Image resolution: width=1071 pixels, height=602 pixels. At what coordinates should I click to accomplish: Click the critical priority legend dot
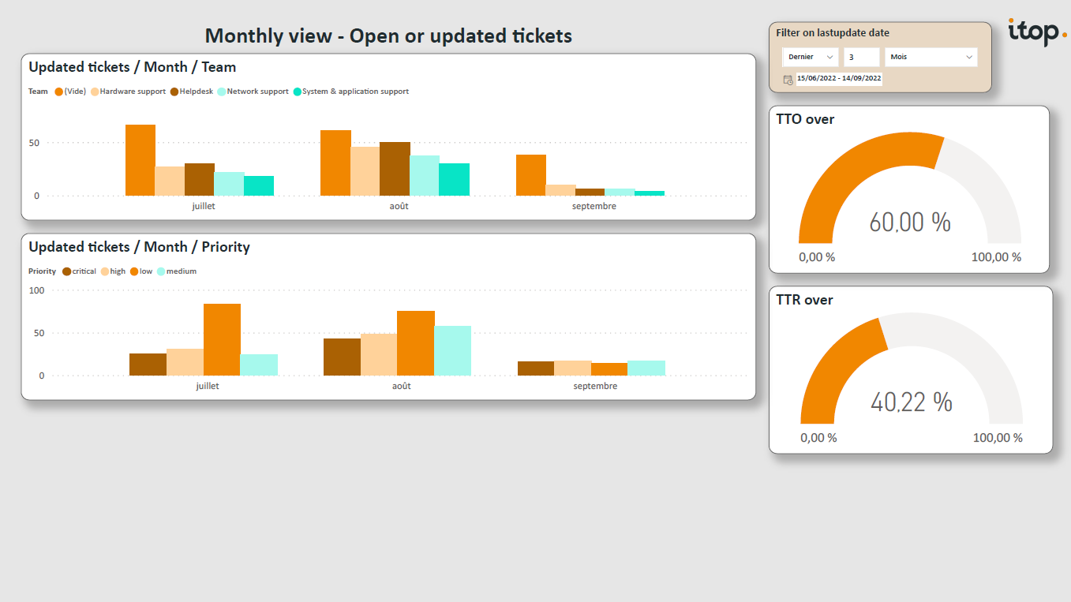[67, 271]
